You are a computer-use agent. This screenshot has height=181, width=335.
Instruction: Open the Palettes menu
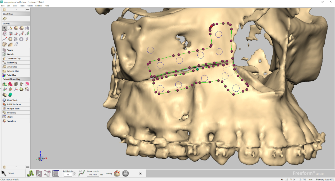[x=39, y=6]
